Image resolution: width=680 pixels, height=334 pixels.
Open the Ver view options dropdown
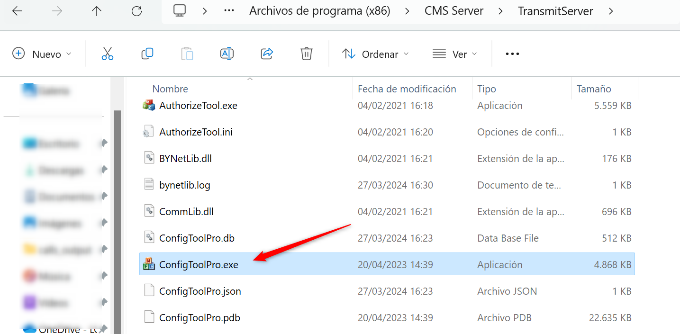point(454,54)
